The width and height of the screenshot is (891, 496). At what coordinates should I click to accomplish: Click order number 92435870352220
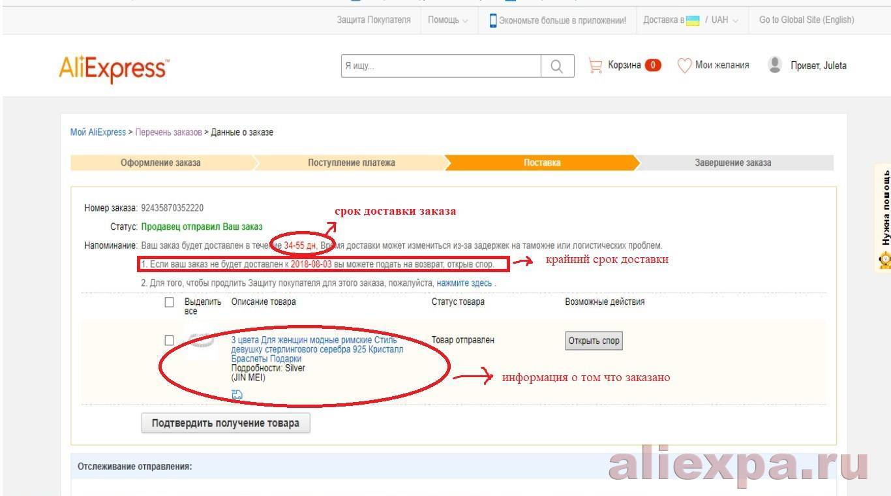click(x=172, y=208)
